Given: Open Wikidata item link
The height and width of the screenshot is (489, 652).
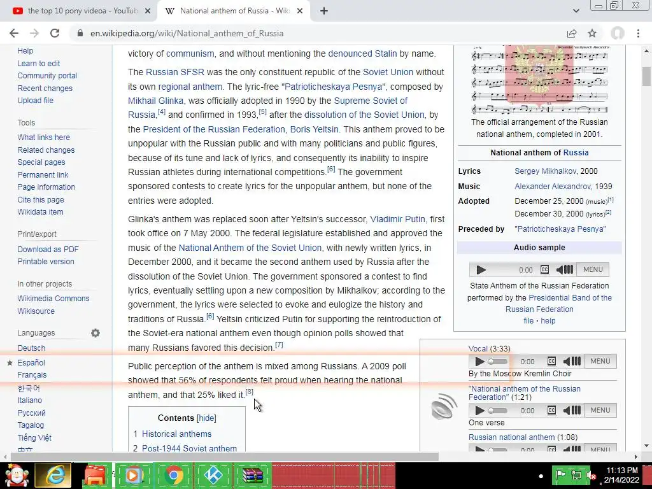Looking at the screenshot, I should pyautogui.click(x=40, y=211).
